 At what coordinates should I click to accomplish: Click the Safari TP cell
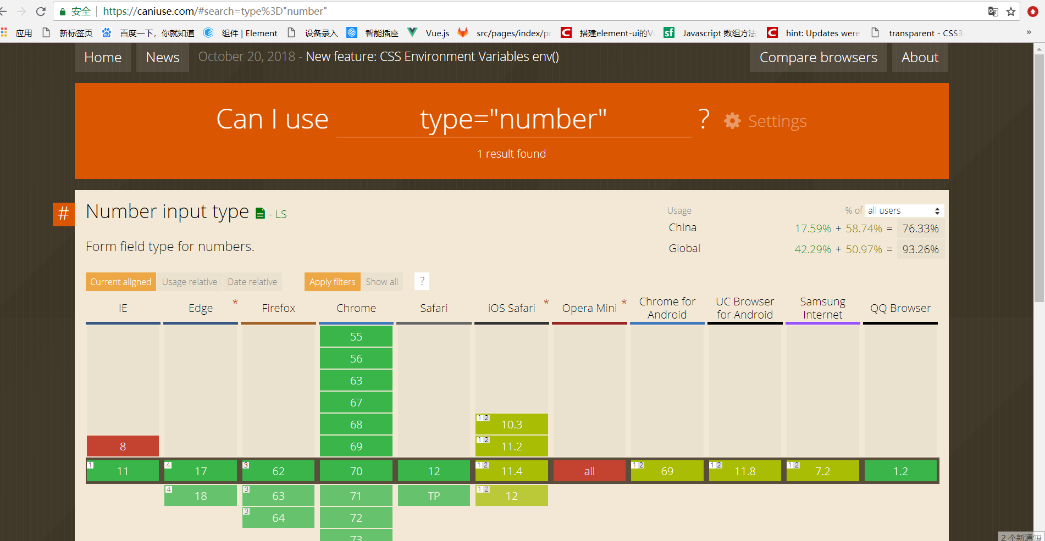434,495
